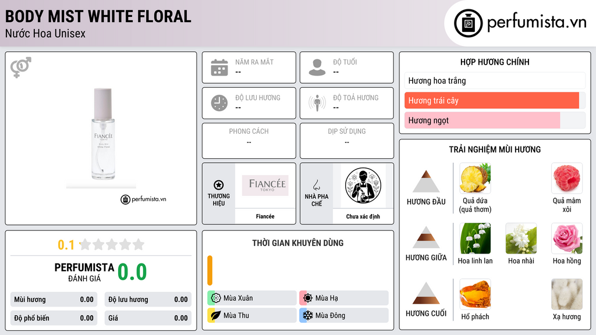
Task: Click the clock icon for Độ lưu hương
Action: [219, 103]
